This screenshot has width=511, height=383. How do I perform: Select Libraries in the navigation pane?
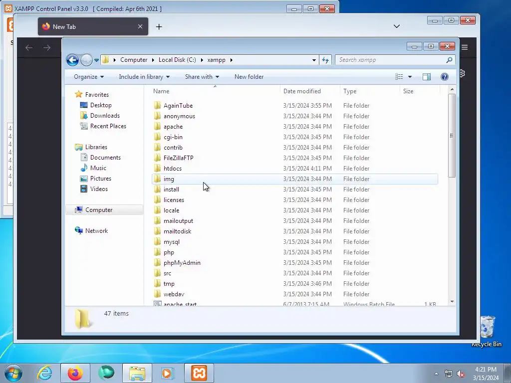(x=96, y=147)
